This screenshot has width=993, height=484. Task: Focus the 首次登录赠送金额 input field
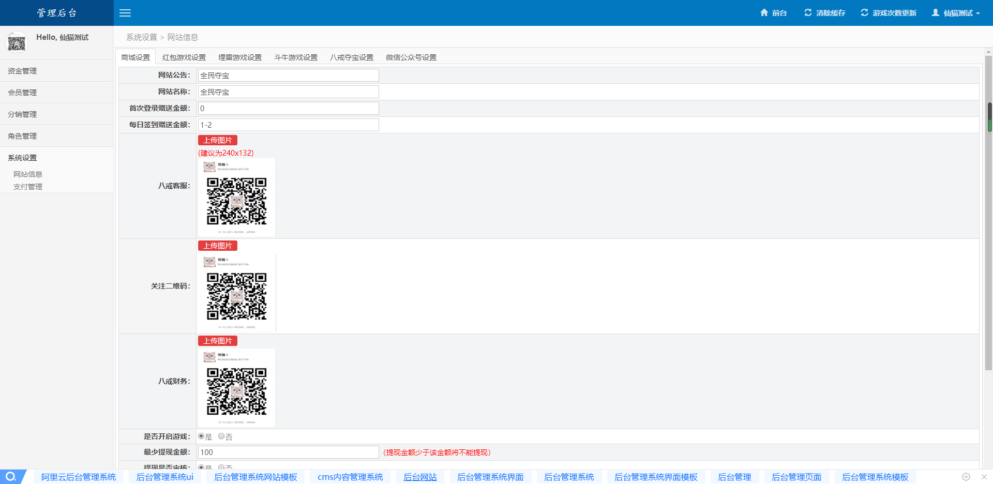click(x=289, y=109)
